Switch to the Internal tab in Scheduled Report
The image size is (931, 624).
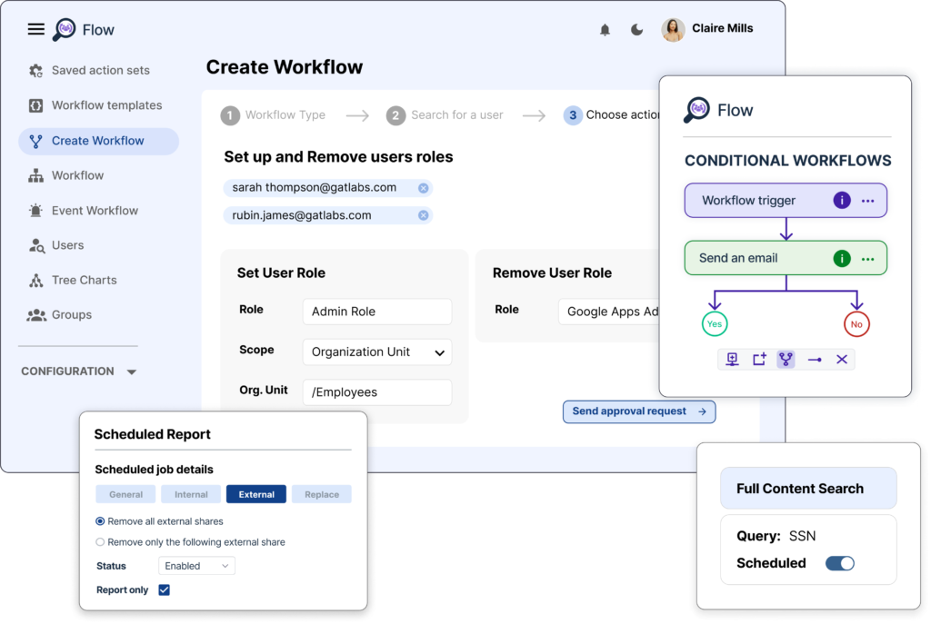(x=191, y=494)
